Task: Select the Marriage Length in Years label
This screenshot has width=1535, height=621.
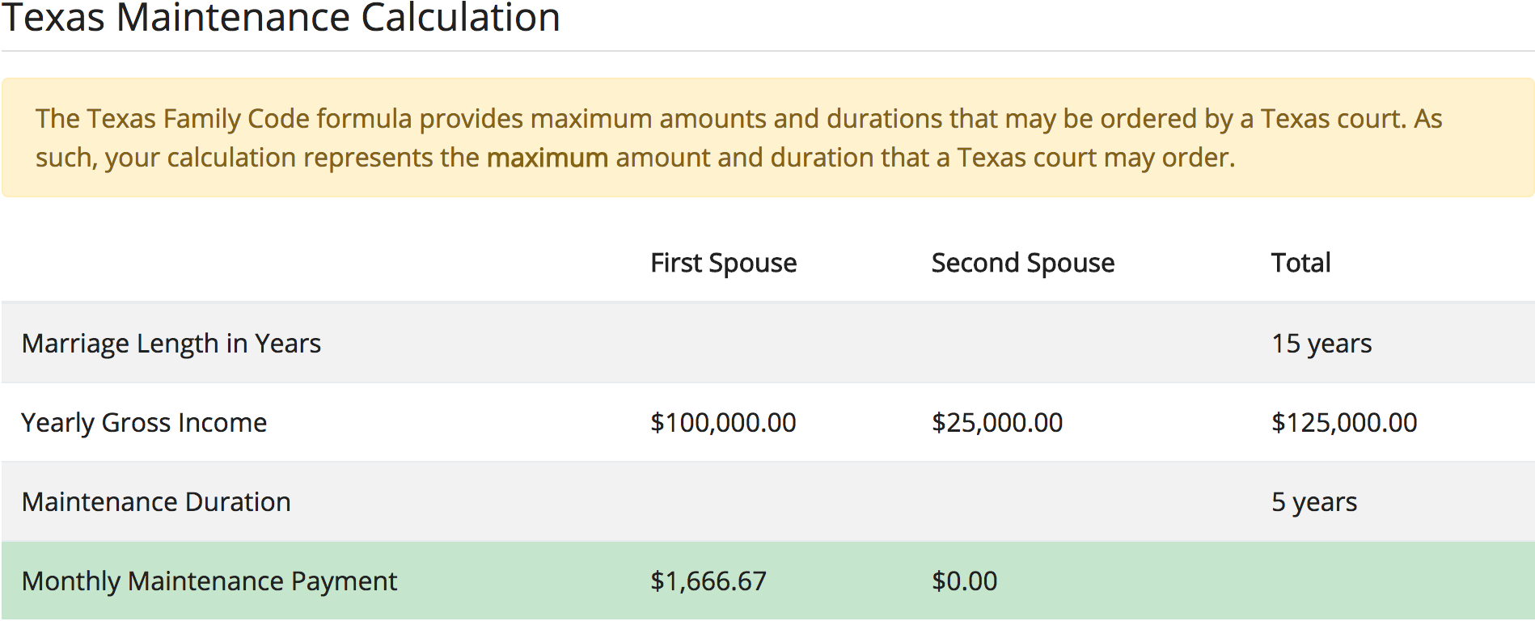Action: pyautogui.click(x=171, y=344)
